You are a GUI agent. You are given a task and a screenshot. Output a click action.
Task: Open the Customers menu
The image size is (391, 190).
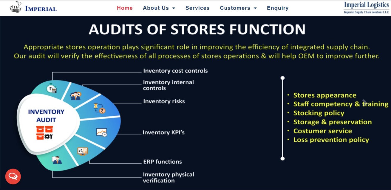coord(238,8)
